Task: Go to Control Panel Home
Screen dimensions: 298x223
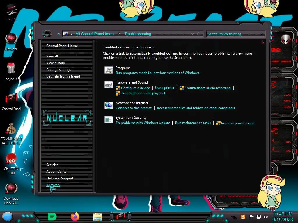Action: click(x=62, y=46)
